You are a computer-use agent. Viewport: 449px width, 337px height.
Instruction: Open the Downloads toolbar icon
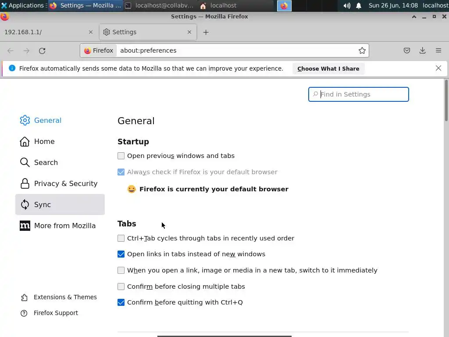pos(423,50)
